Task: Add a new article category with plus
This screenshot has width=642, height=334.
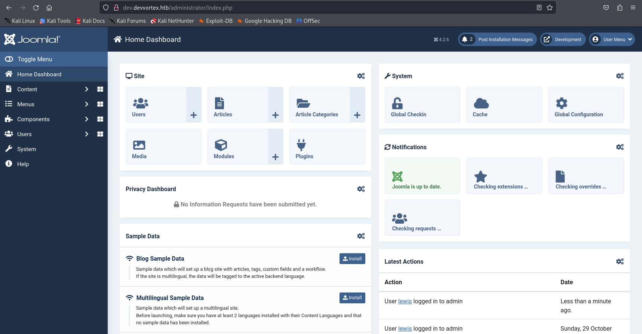Action: point(357,105)
